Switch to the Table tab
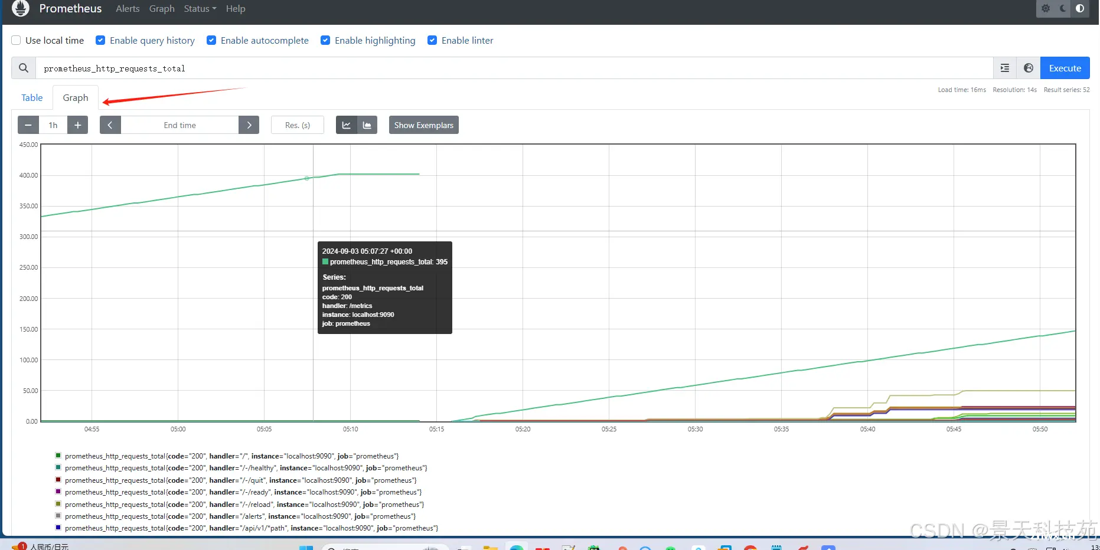The width and height of the screenshot is (1100, 550). coord(32,97)
